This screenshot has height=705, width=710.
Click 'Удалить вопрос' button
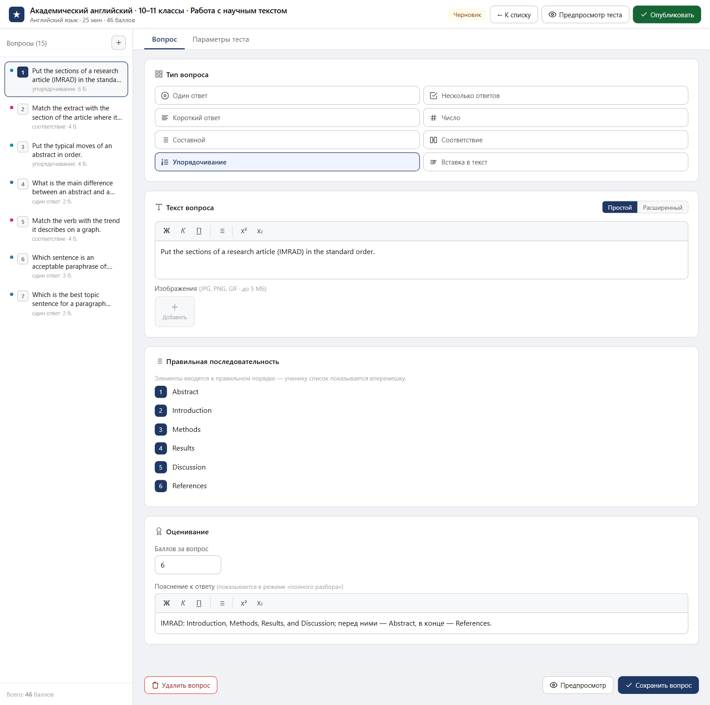click(x=181, y=685)
